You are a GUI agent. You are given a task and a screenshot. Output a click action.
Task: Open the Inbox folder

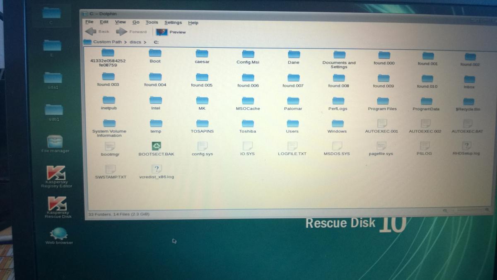469,82
